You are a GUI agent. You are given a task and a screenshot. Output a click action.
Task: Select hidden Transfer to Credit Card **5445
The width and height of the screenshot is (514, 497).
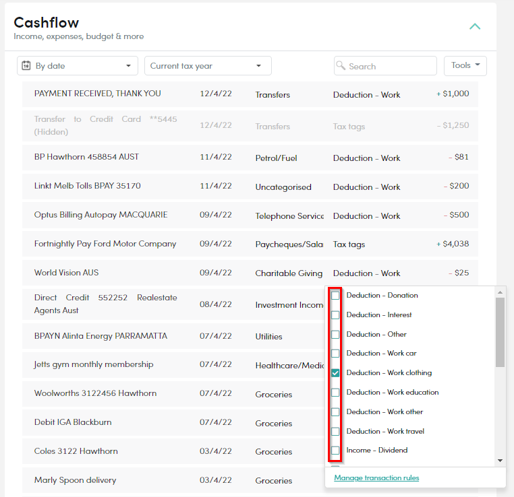(105, 125)
